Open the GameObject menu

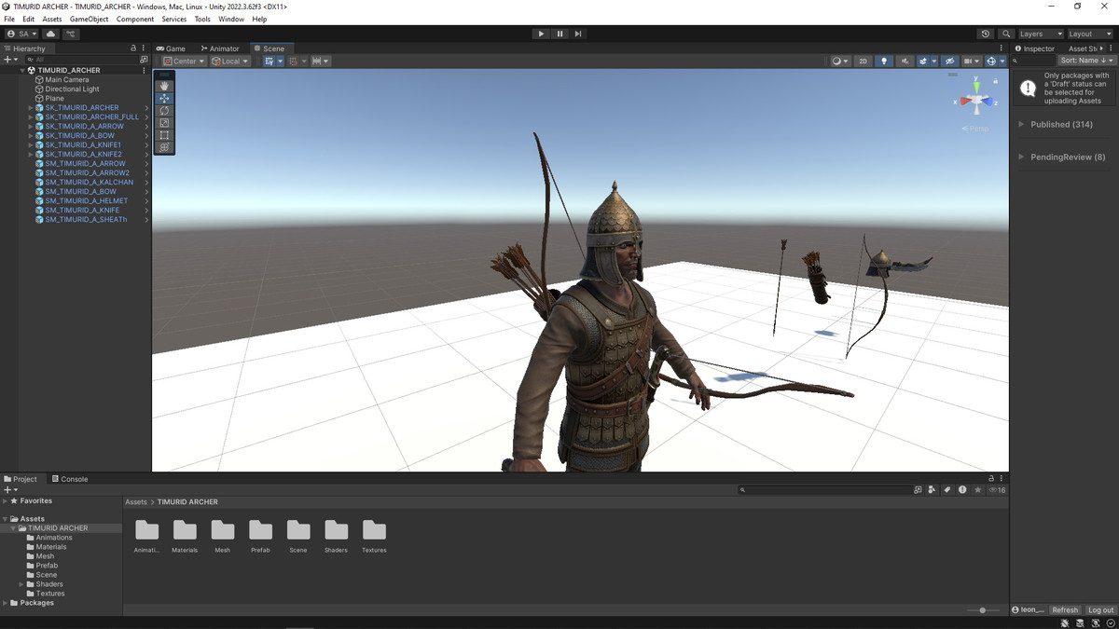(x=89, y=19)
